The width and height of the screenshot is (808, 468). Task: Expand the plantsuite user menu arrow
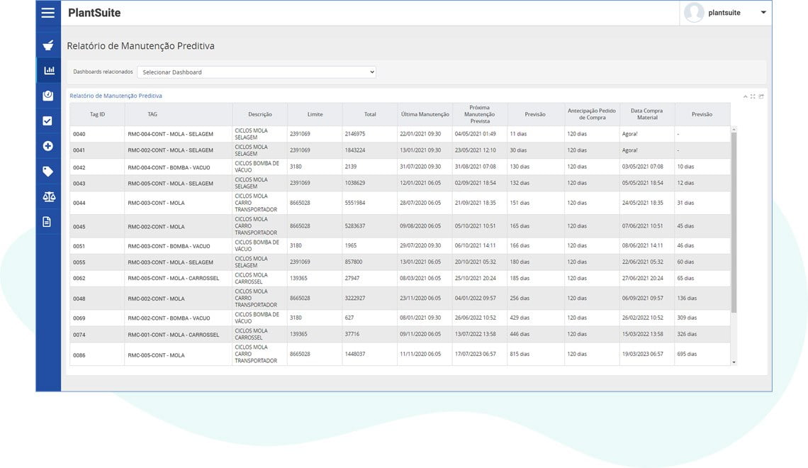[763, 12]
